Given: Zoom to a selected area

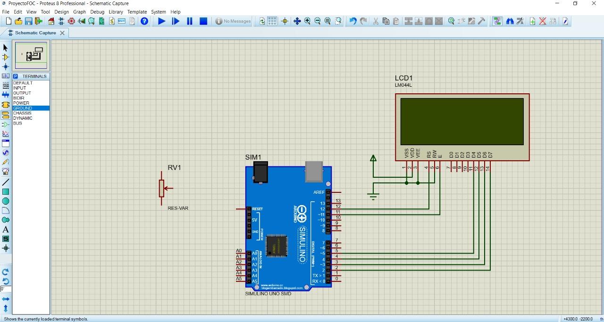Looking at the screenshot, I should [338, 21].
